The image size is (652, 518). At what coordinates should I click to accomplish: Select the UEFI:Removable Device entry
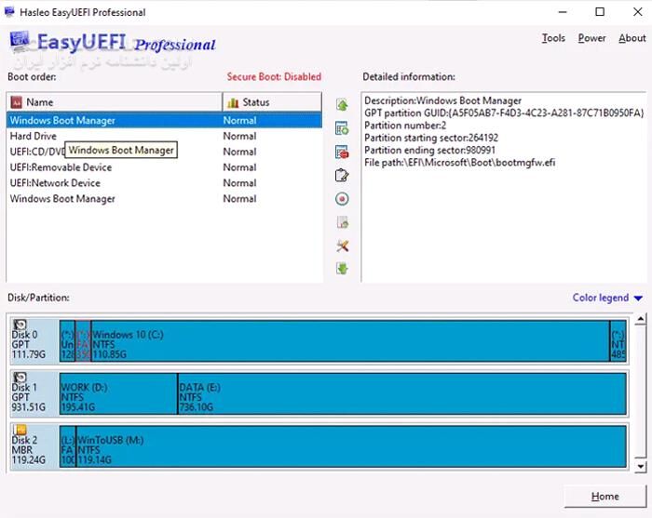tap(164, 167)
